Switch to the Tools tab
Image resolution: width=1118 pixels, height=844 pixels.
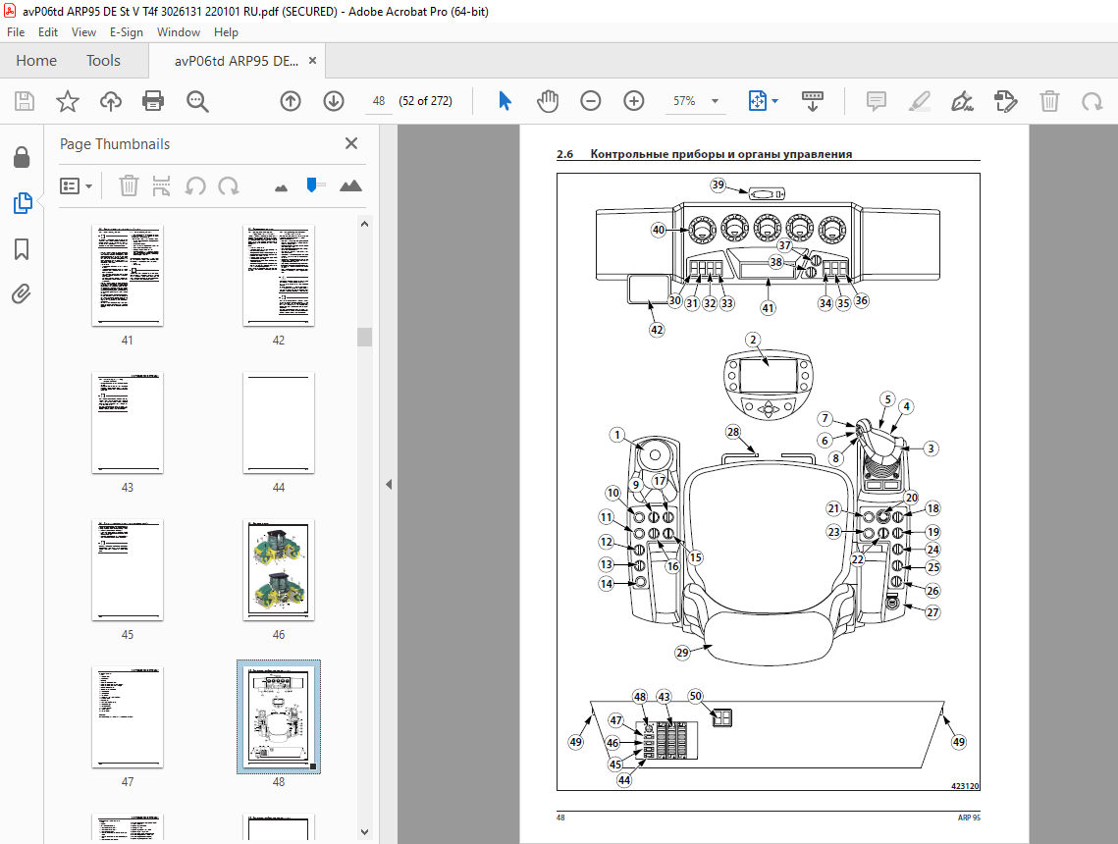(x=103, y=61)
